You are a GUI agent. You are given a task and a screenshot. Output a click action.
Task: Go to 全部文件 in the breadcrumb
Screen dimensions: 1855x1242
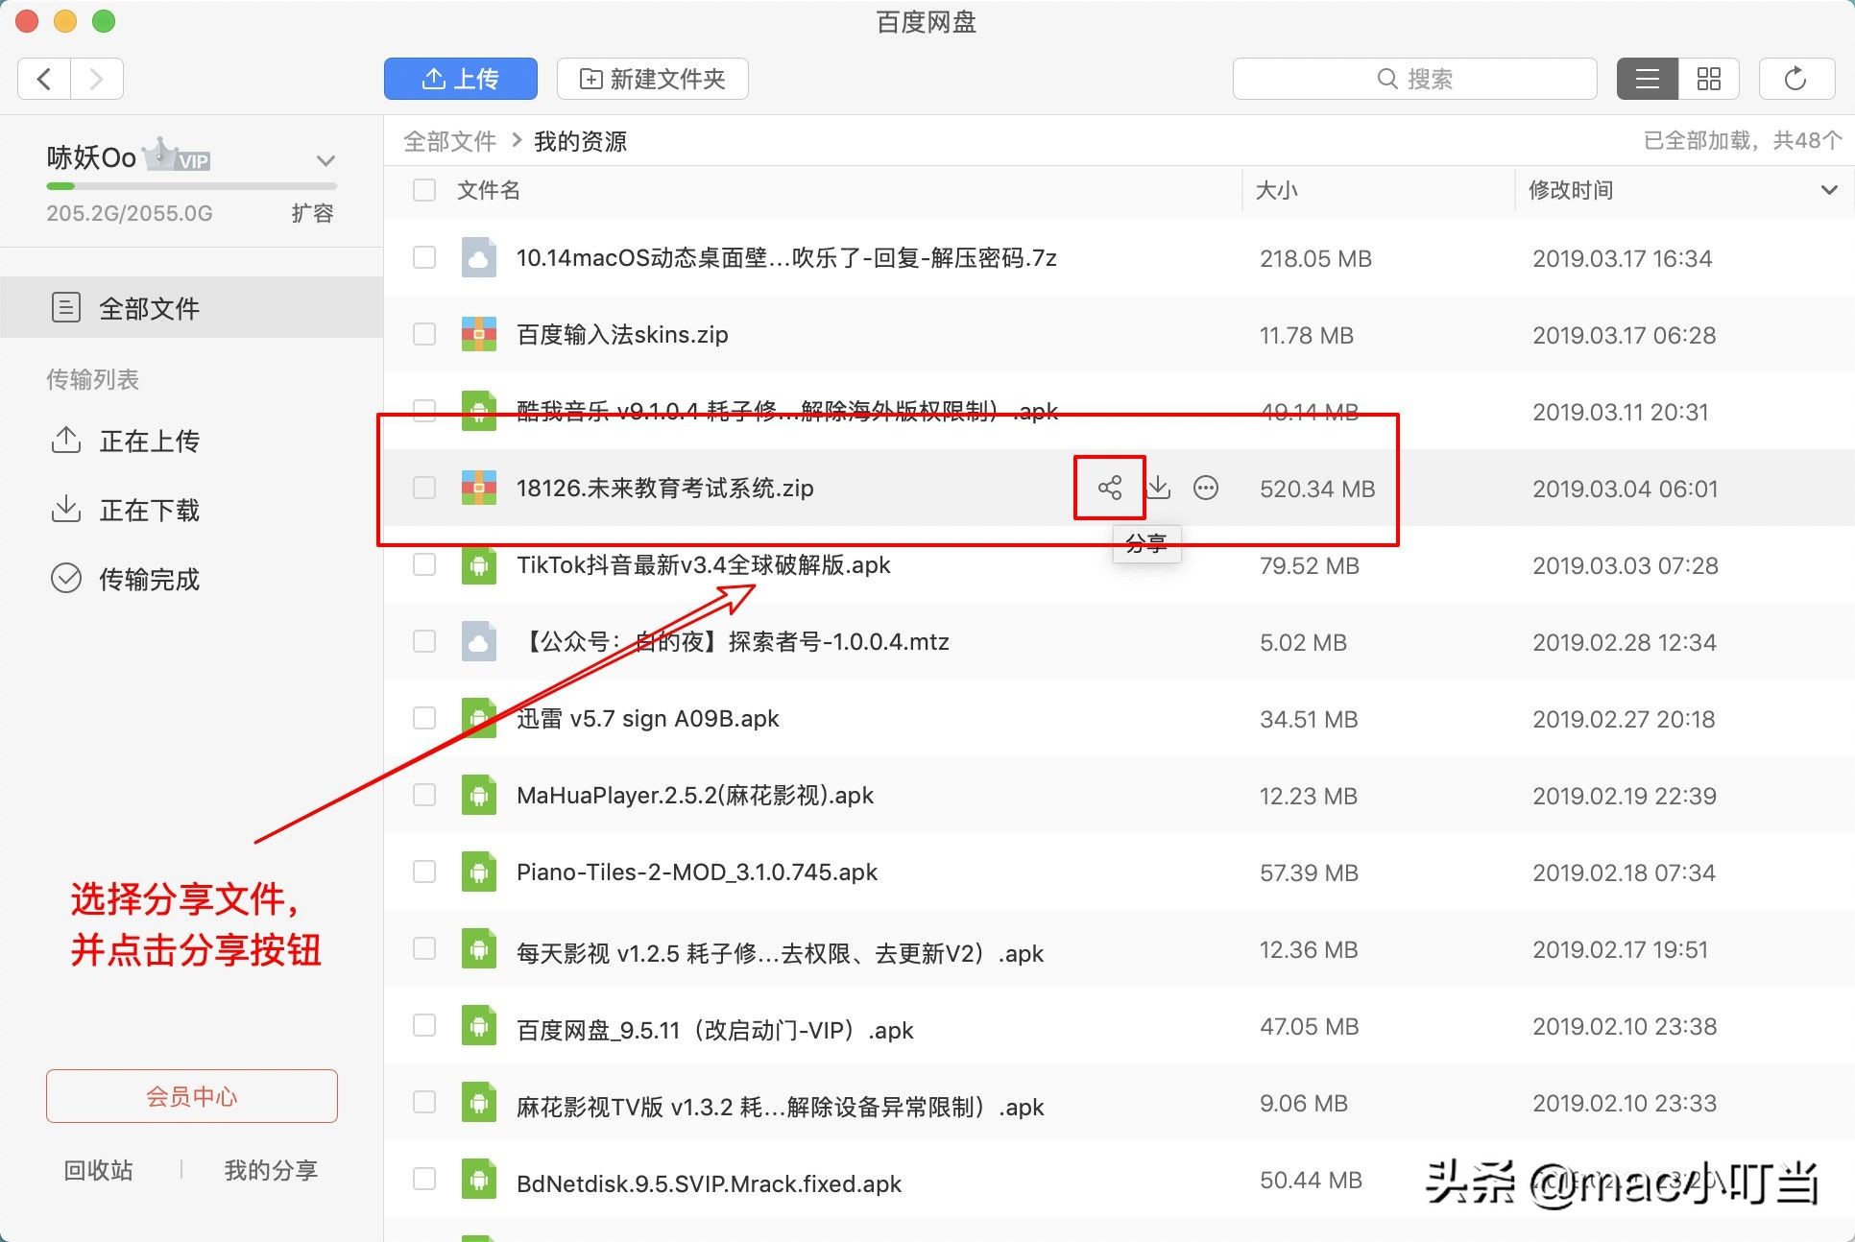449,141
